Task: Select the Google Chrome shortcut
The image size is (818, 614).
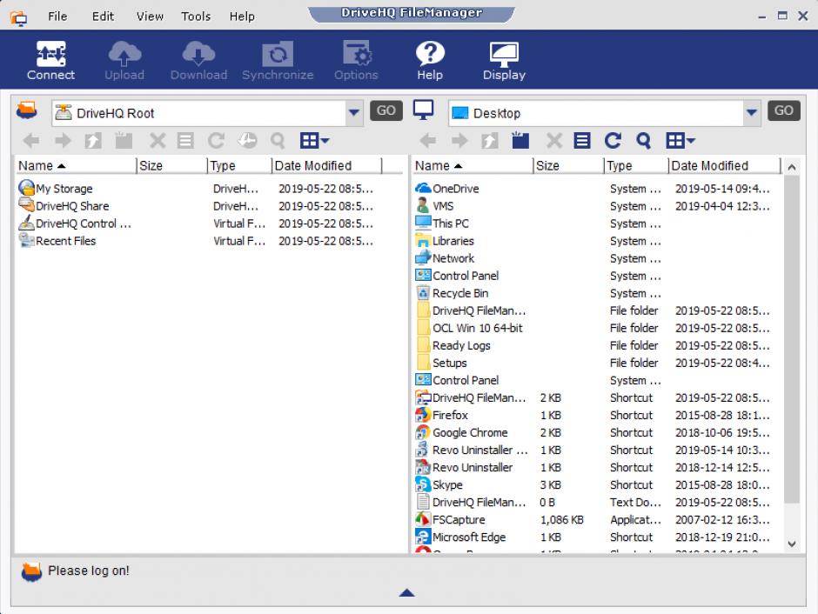Action: point(470,432)
